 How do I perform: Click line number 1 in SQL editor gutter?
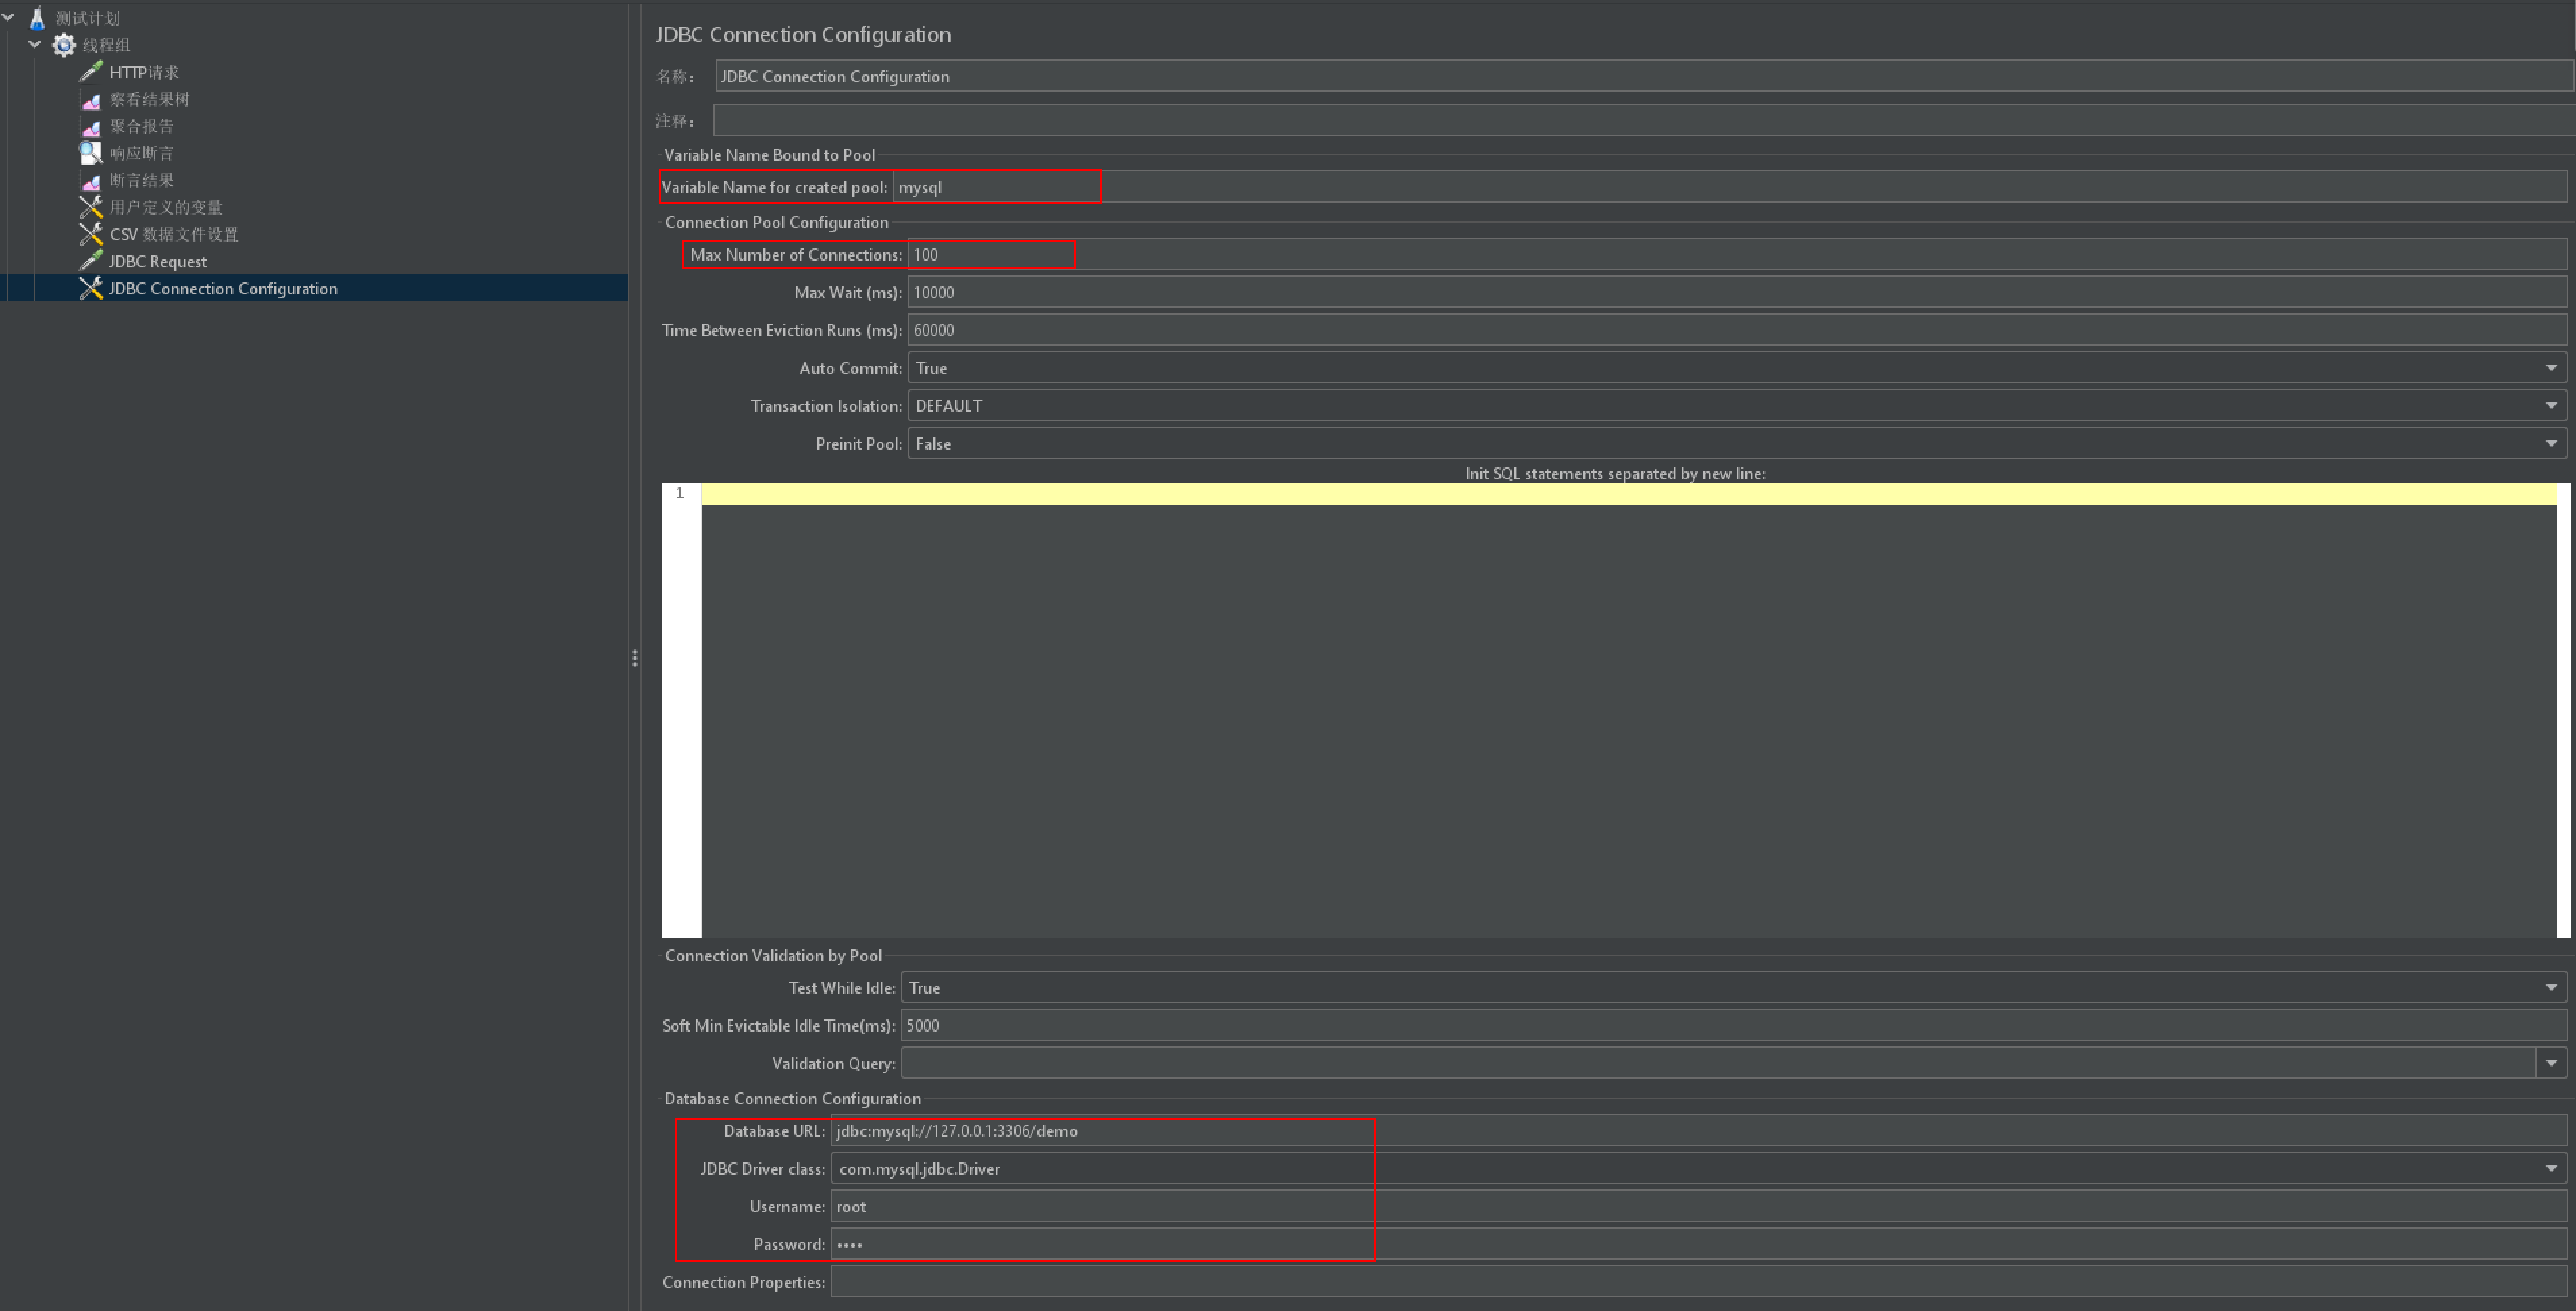coord(680,493)
